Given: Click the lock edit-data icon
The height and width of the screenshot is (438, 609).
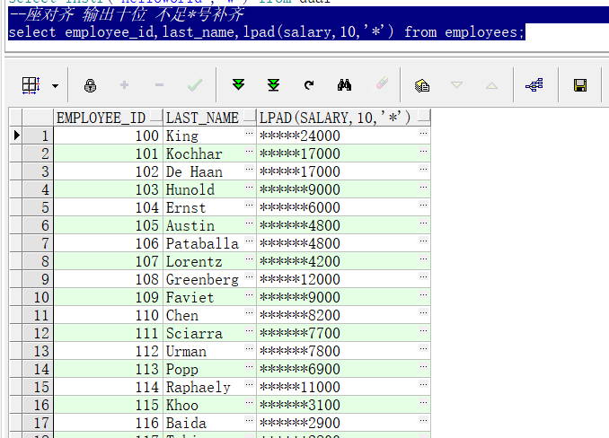Looking at the screenshot, I should click(90, 85).
